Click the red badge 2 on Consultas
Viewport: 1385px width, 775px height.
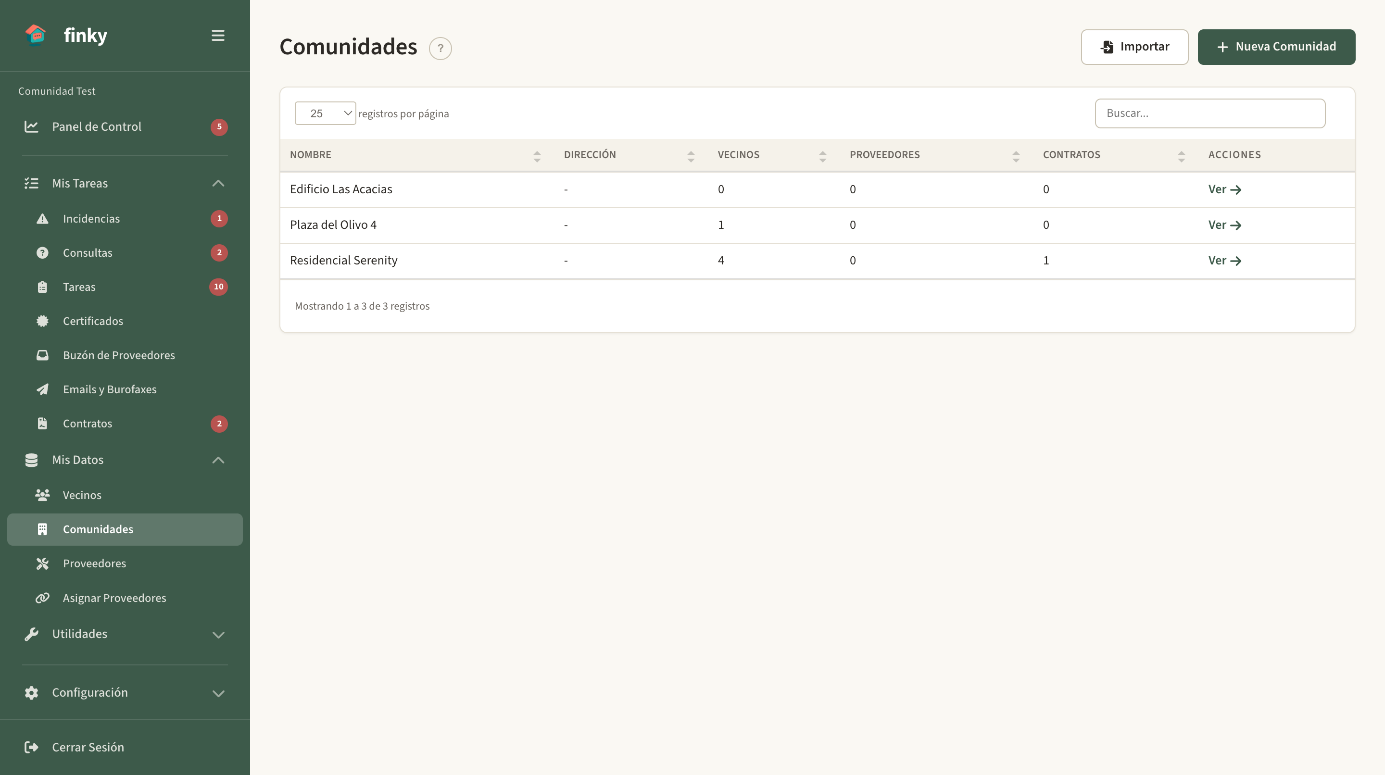219,252
